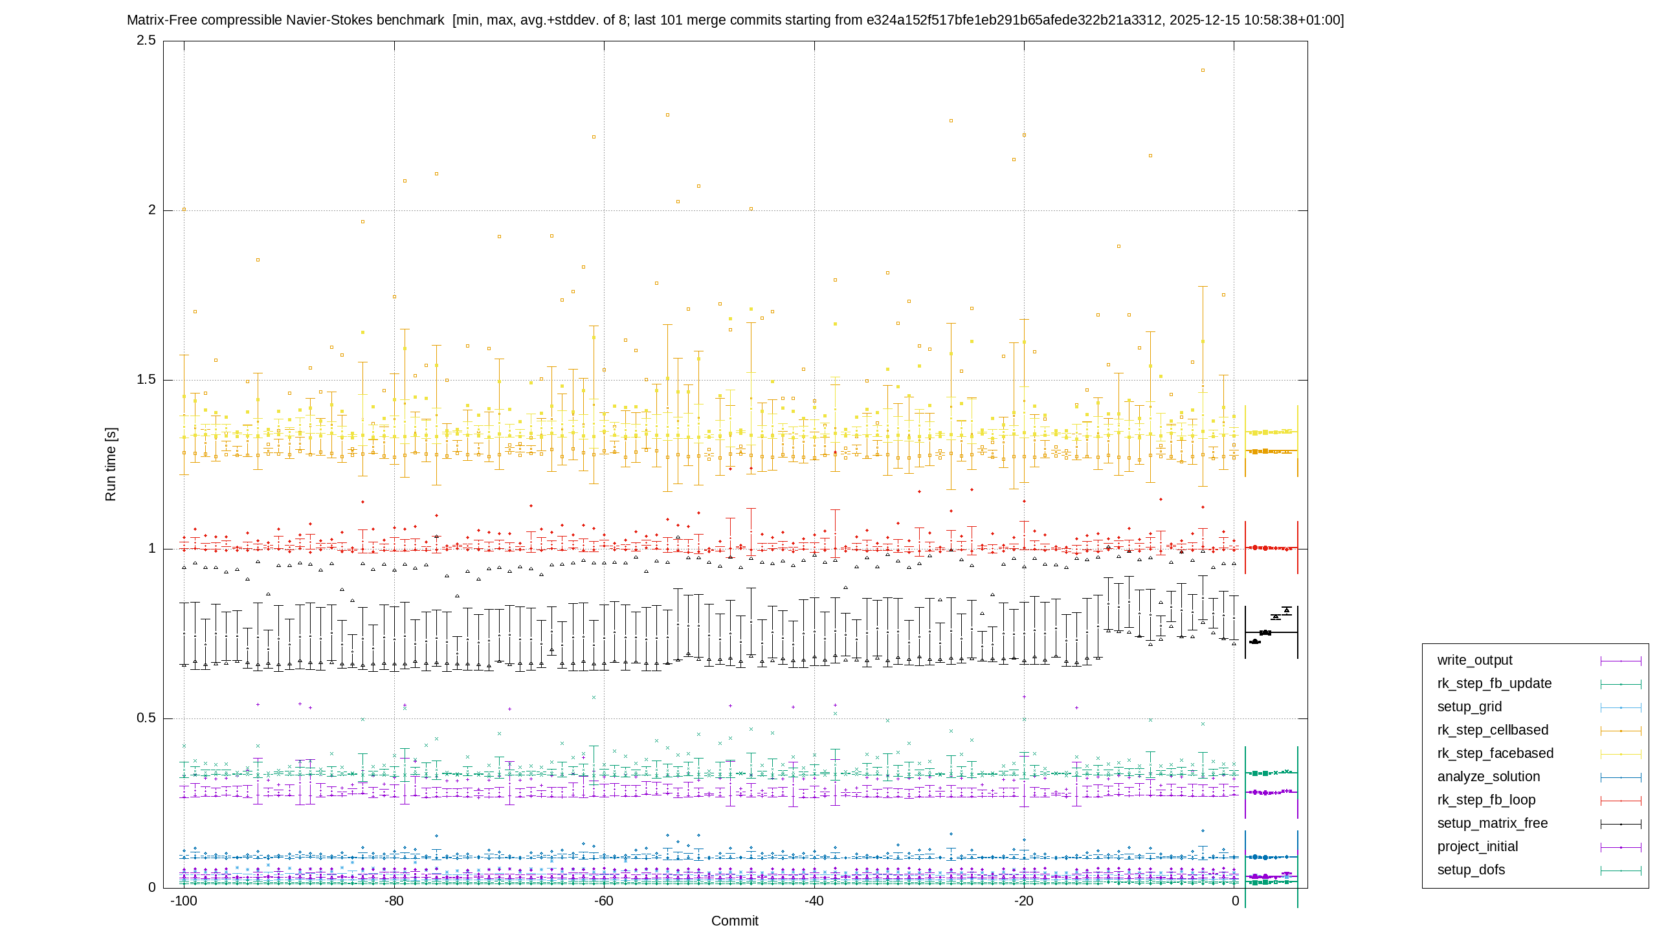Click the Run time [s] axis label
This screenshot has height=932, width=1657.
click(x=111, y=464)
